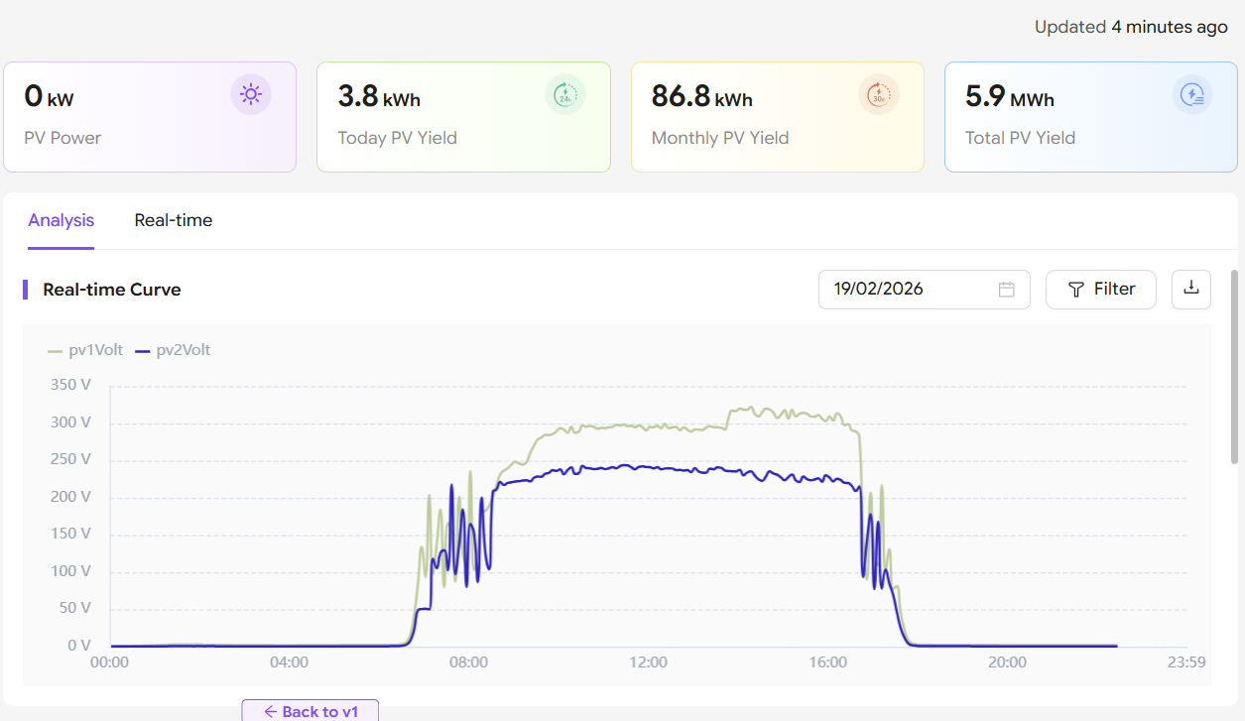
Task: Click the sun icon in PV Power card
Action: [251, 94]
